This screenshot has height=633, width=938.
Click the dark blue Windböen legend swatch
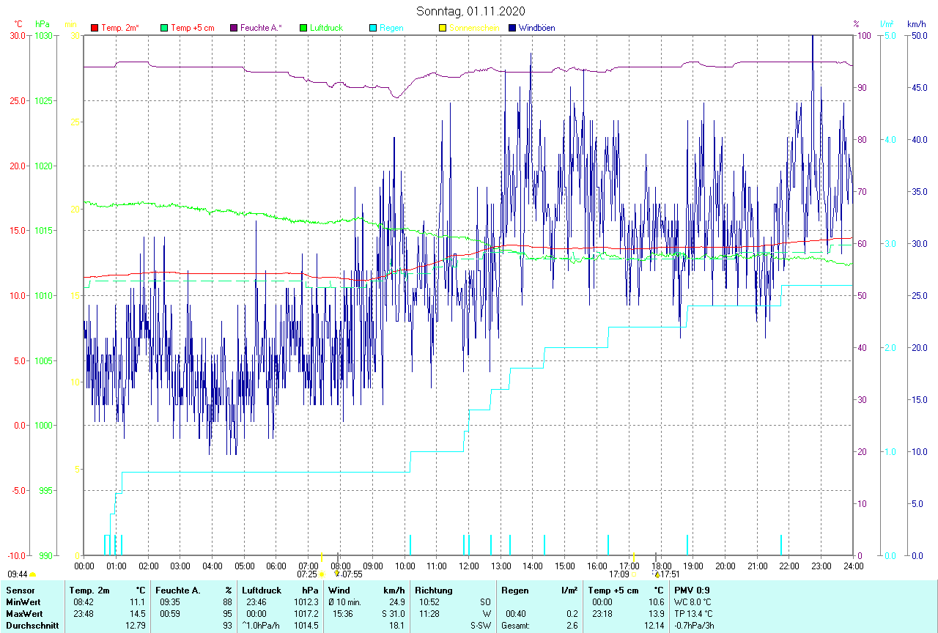pyautogui.click(x=512, y=28)
